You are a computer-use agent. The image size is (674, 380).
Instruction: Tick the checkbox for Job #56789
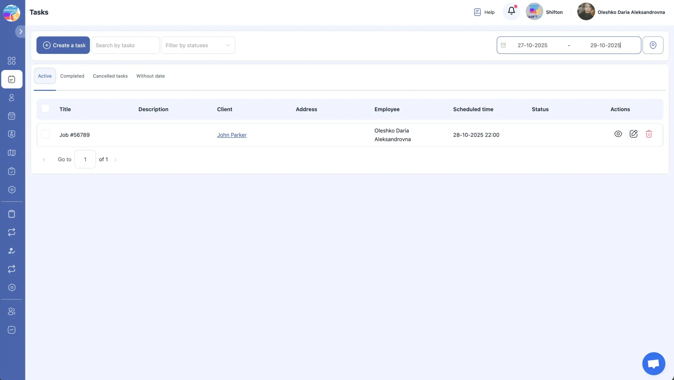coord(45,134)
